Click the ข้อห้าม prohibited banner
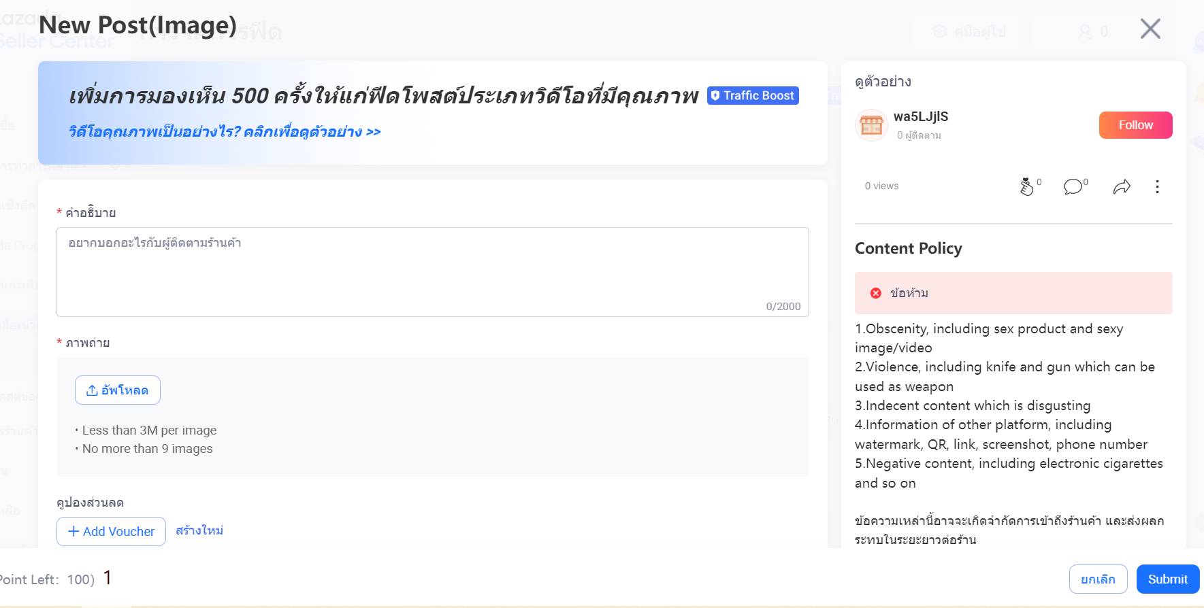The height and width of the screenshot is (608, 1204). click(1013, 293)
